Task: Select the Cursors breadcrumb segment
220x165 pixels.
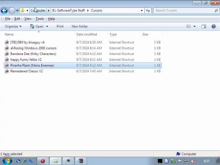Action: 97,10
